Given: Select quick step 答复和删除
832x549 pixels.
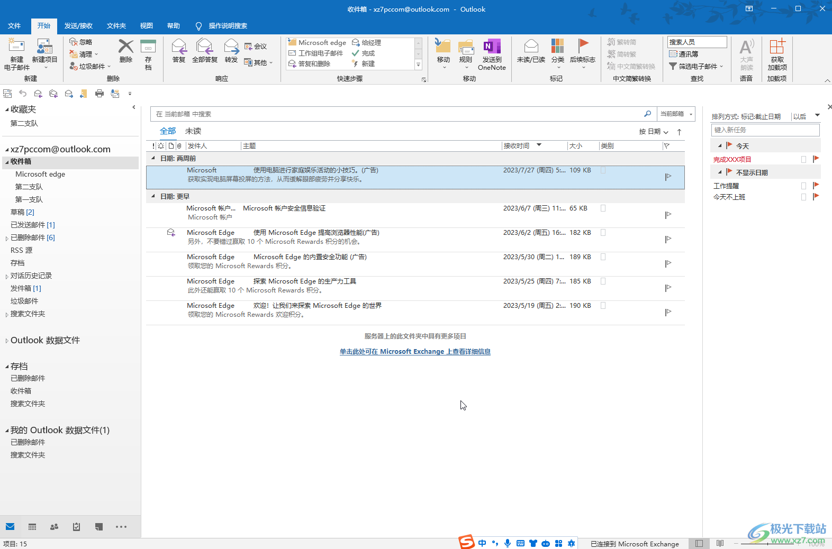Looking at the screenshot, I should tap(310, 63).
